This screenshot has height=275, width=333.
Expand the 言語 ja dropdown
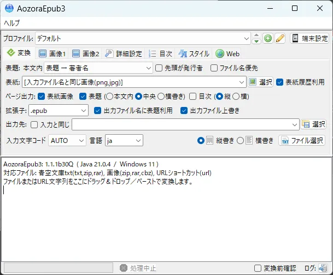pos(138,140)
